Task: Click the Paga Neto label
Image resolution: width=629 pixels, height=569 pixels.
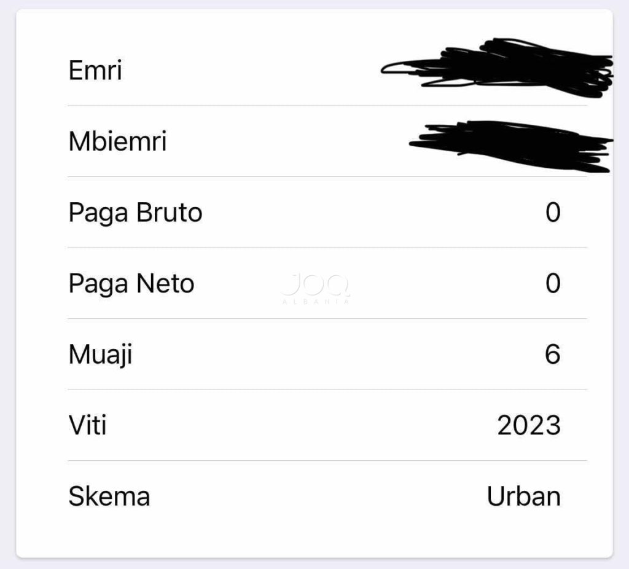Action: tap(131, 284)
